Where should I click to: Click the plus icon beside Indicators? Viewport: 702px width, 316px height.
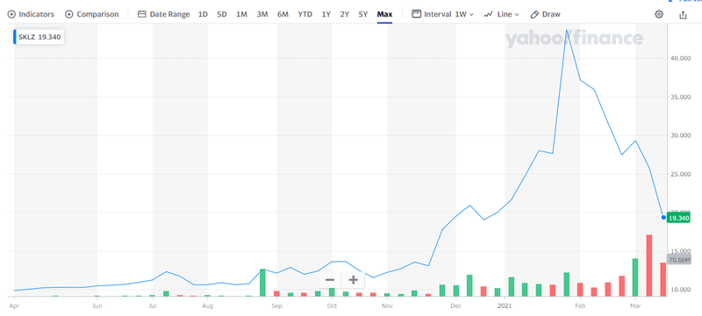[x=11, y=14]
